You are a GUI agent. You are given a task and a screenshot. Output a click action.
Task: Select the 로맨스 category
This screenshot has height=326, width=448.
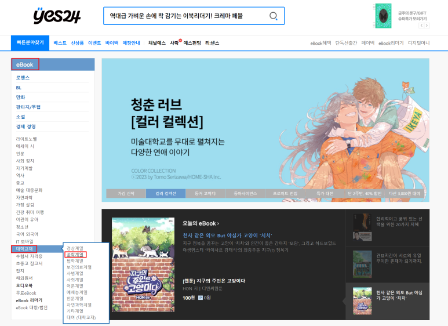[23, 78]
